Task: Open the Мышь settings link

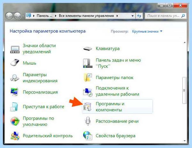Action: coord(29,63)
